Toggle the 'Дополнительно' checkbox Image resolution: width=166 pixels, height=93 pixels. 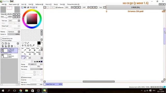pos(22,78)
